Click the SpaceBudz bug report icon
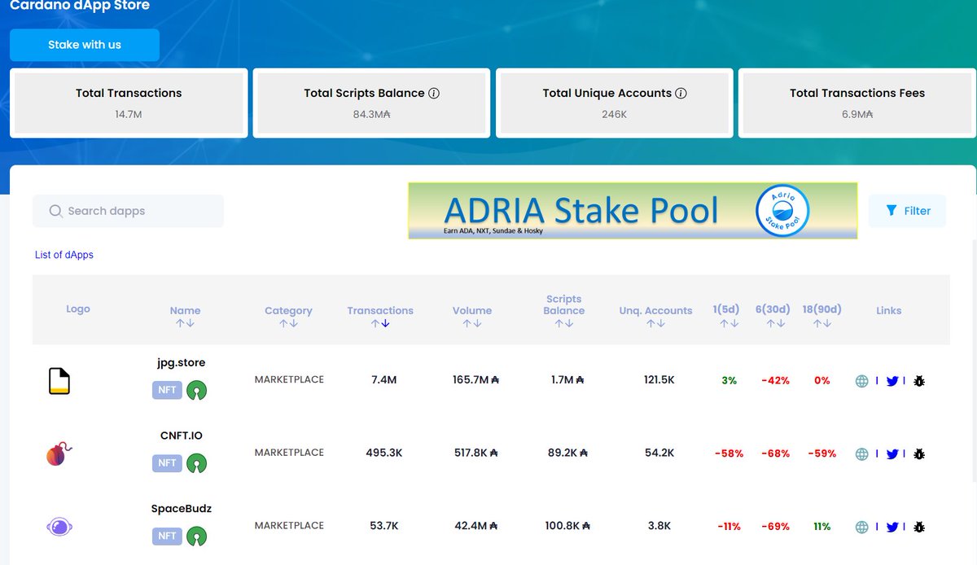 919,528
